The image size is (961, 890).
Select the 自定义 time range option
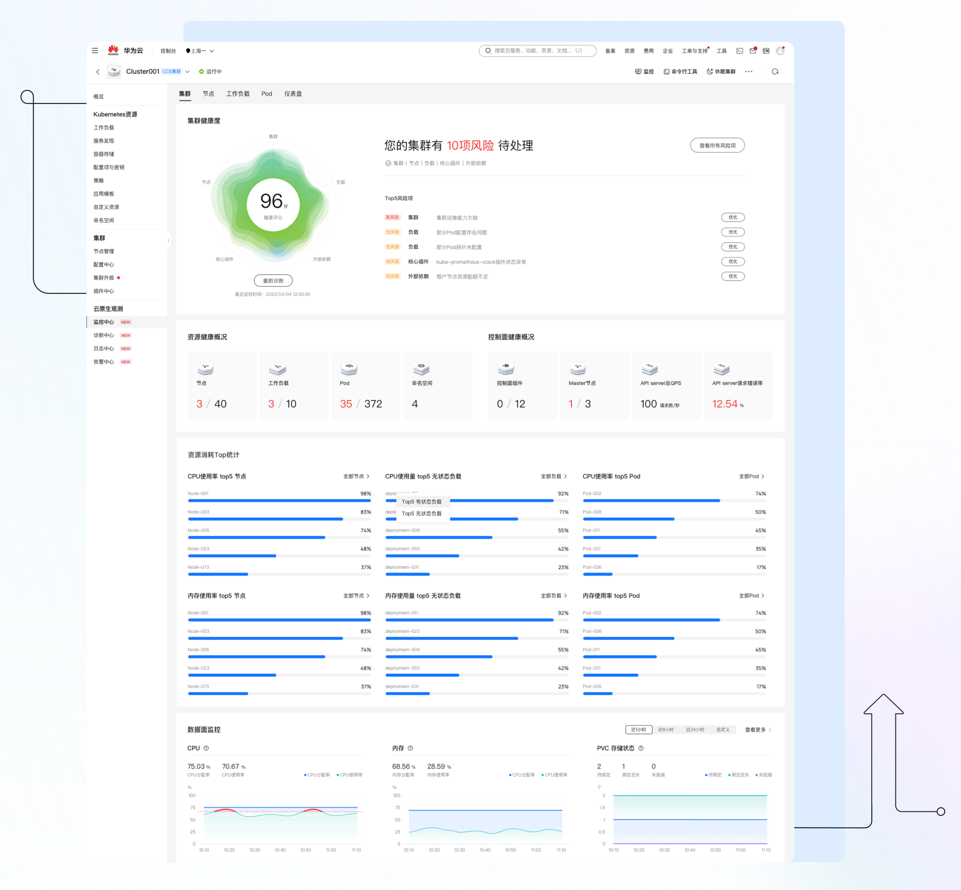[x=722, y=730]
